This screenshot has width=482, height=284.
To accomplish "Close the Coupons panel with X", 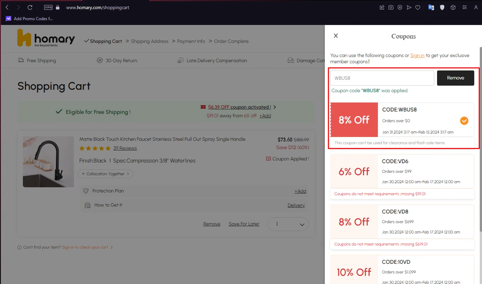I will (336, 36).
